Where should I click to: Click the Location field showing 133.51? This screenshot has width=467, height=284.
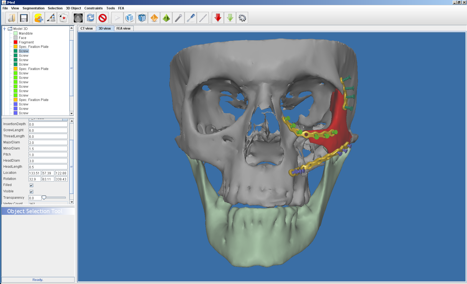(35, 173)
